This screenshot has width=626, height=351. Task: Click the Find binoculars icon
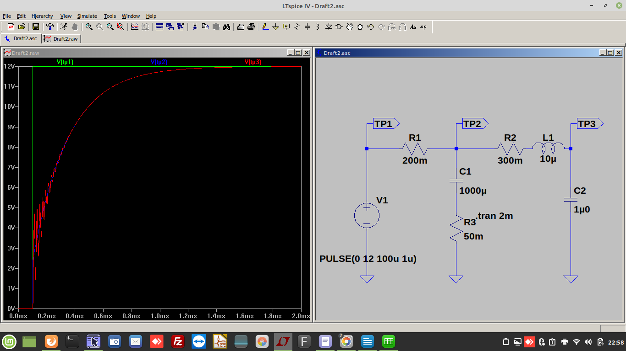click(226, 27)
